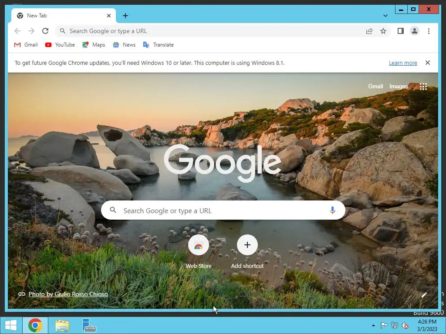Open the Chrome profile avatar
446x334 pixels.
click(415, 31)
